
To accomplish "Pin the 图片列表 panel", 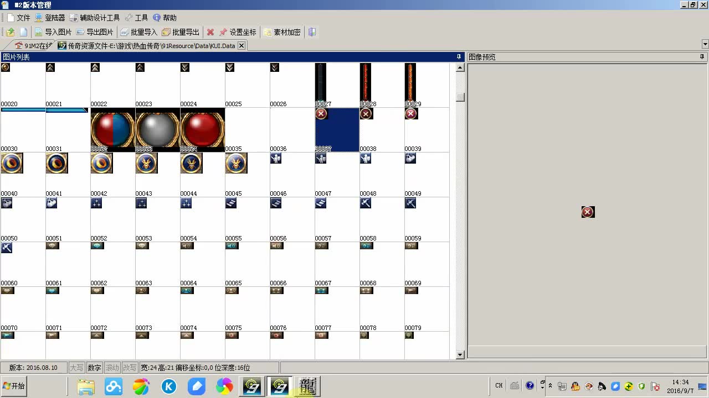I will [459, 57].
